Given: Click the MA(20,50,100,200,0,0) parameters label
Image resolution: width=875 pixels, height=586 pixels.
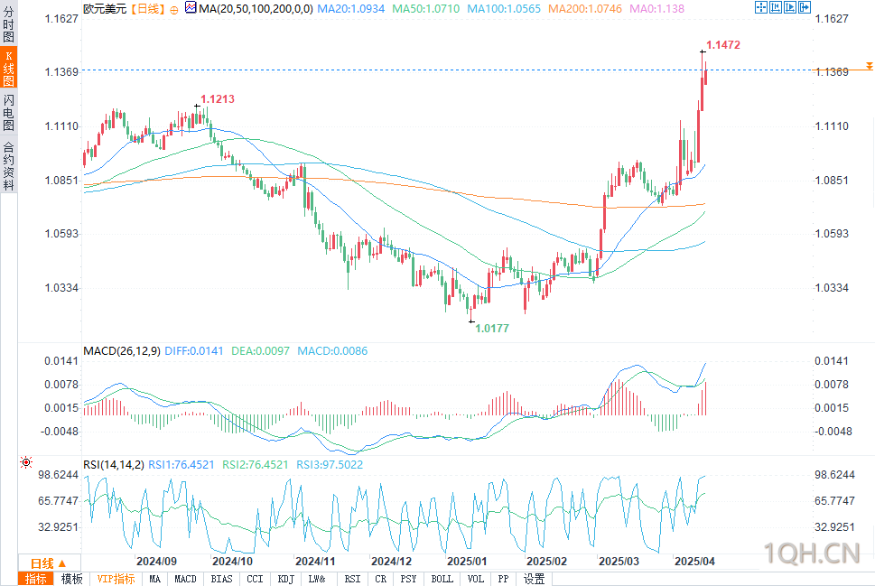Looking at the screenshot, I should pyautogui.click(x=256, y=8).
